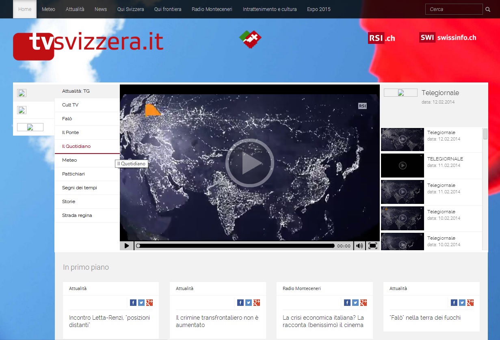Viewport: 500px width, 340px height.
Task: Play TELEGIORNALE 11.02.2014 black thumbnail
Action: tap(403, 165)
